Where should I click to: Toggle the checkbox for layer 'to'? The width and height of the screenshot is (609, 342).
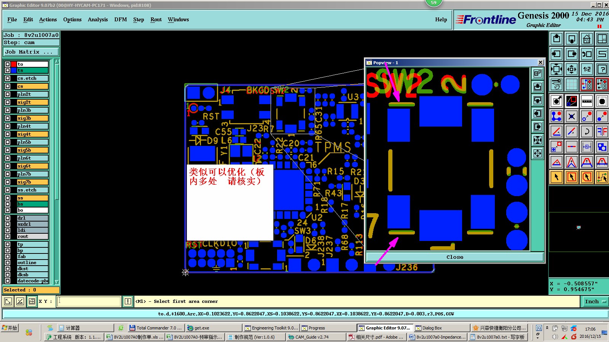coord(8,64)
